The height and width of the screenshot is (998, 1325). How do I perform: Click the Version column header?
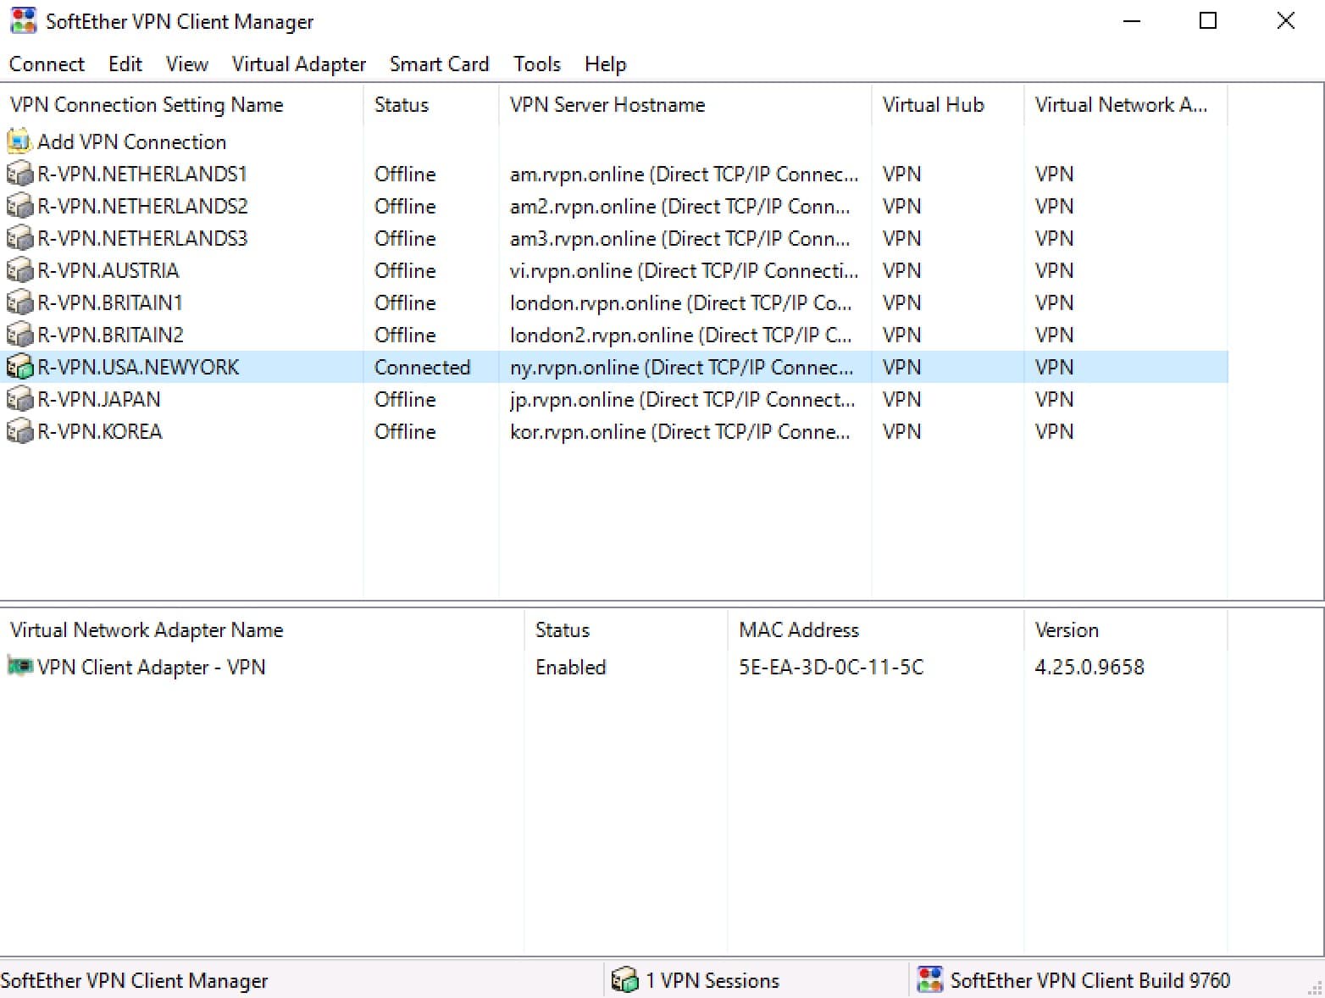[1126, 630]
